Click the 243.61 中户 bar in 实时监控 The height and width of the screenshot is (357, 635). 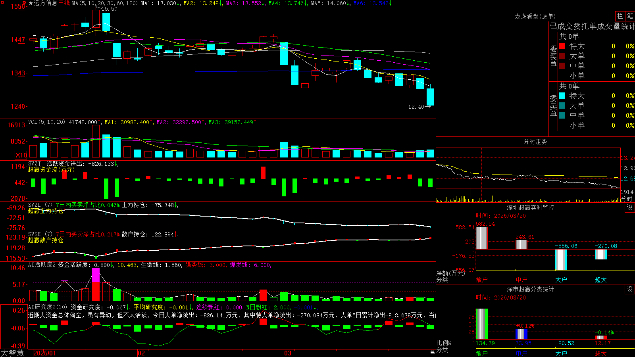pyautogui.click(x=521, y=244)
